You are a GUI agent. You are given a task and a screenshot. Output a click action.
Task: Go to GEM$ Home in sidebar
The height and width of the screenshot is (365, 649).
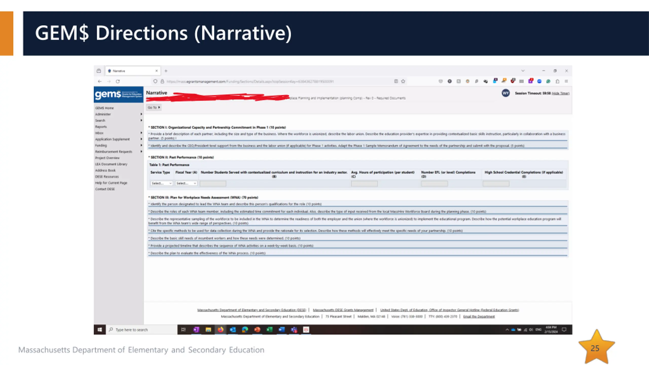[104, 108]
